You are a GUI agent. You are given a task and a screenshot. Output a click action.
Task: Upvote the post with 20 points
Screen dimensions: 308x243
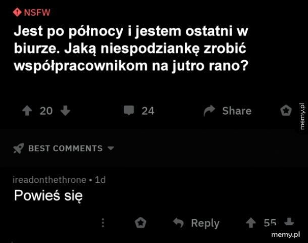pos(27,111)
